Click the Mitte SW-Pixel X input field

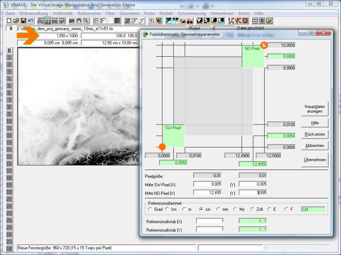point(210,184)
